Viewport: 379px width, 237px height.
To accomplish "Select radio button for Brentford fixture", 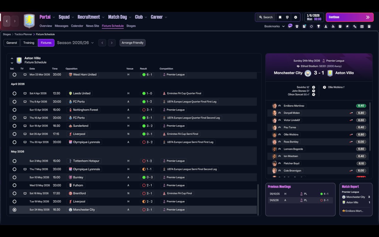I will [15, 193].
